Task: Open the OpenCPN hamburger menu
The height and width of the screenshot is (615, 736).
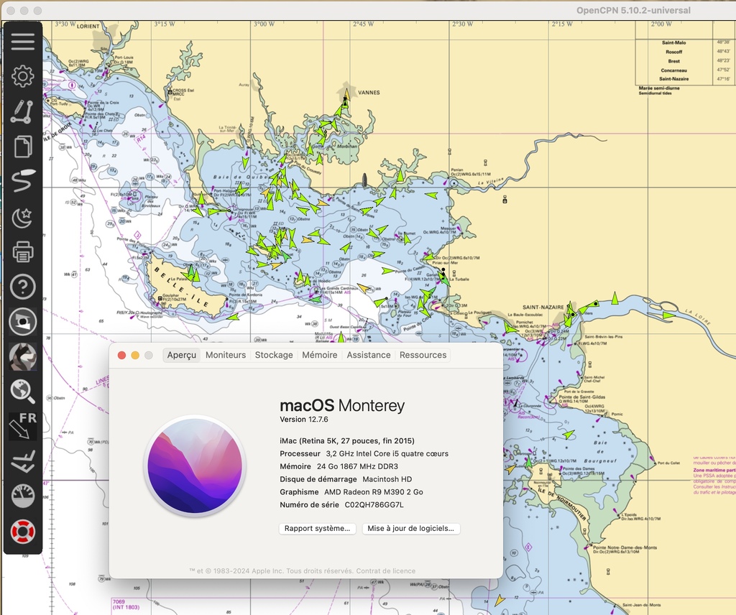Action: coord(23,41)
